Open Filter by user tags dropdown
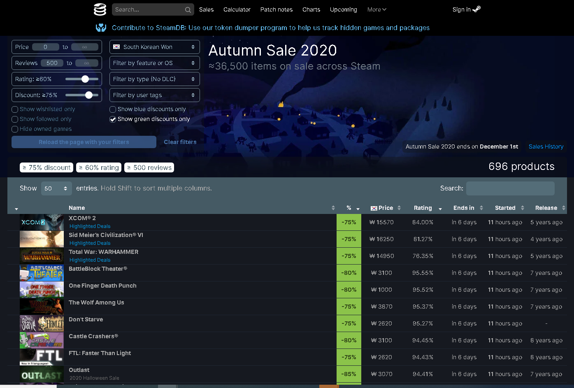The image size is (574, 388). point(155,95)
